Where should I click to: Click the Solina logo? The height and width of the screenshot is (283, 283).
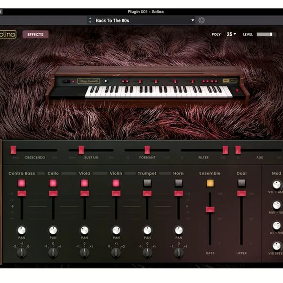pos(8,35)
